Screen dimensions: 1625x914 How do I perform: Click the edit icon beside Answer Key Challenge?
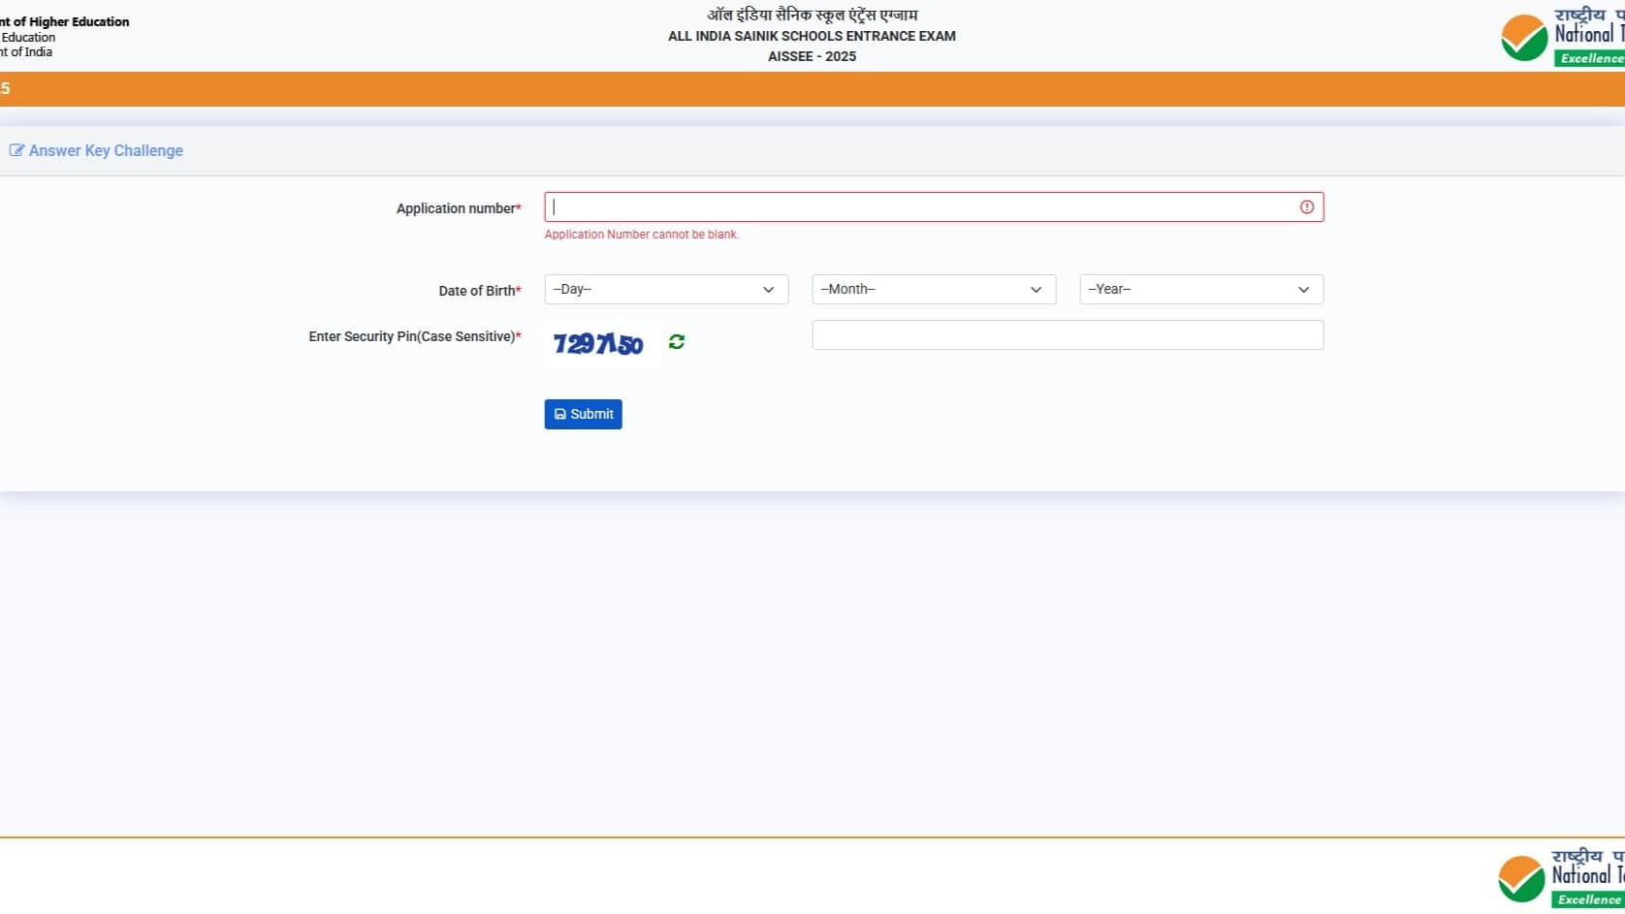tap(16, 150)
